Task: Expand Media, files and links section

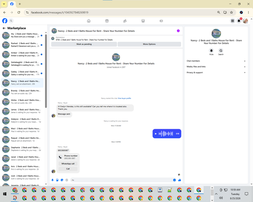Action: 216,67
